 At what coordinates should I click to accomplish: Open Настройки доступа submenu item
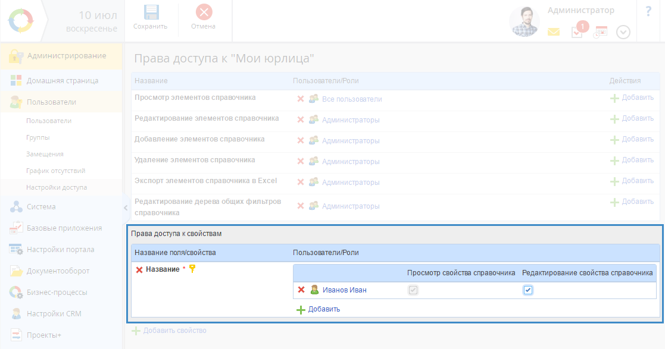point(57,187)
